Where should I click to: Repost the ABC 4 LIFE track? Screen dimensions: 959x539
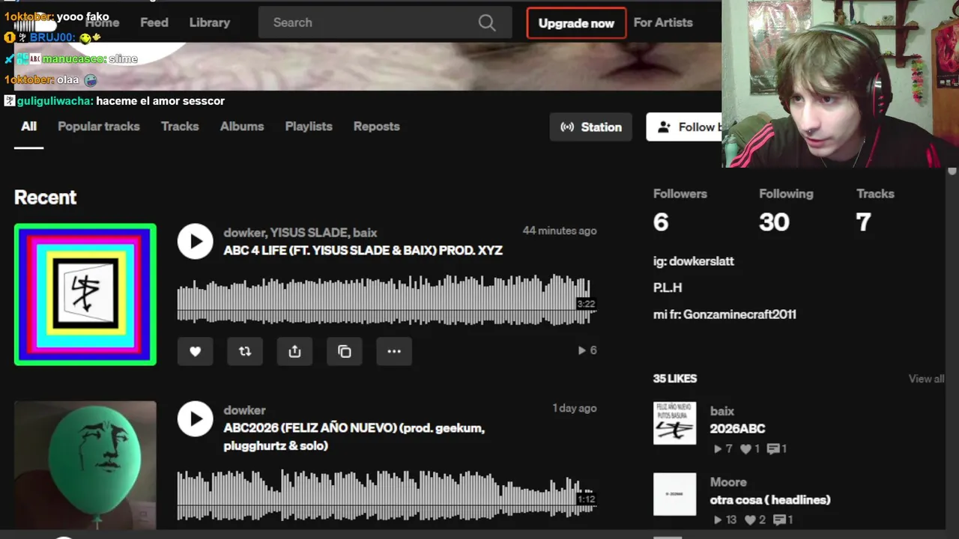tap(245, 351)
